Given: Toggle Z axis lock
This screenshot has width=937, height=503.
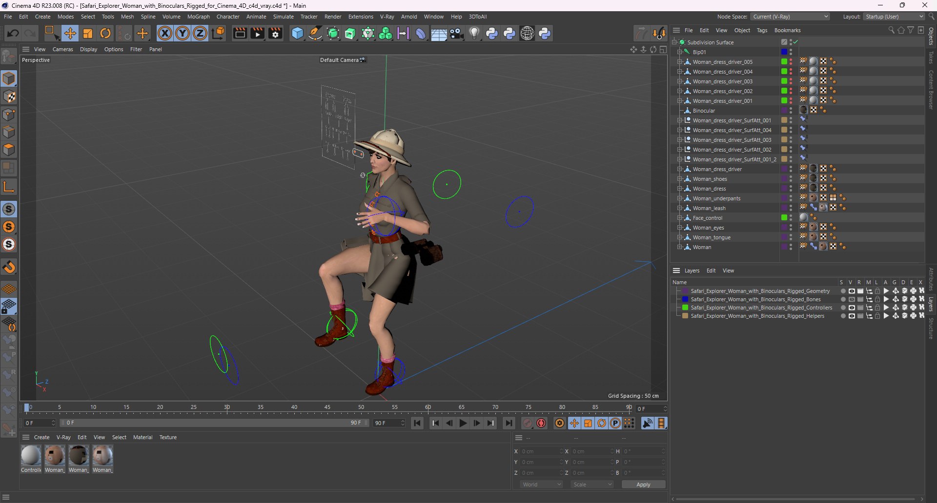Looking at the screenshot, I should pos(200,33).
